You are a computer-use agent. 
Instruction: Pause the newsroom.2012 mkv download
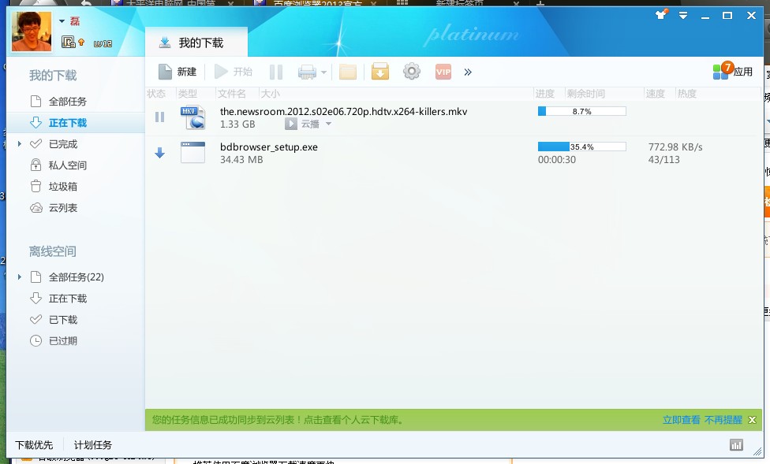(159, 117)
